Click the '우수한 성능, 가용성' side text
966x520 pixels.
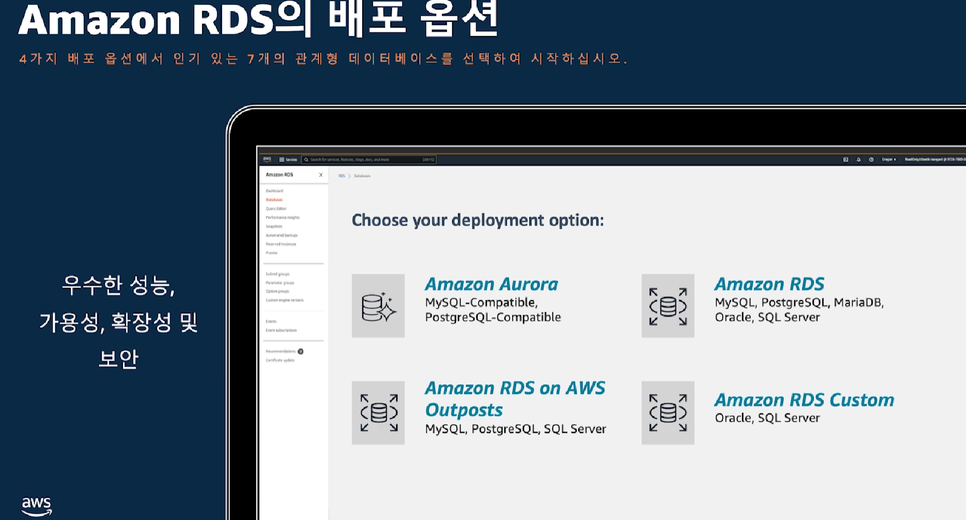pyautogui.click(x=118, y=321)
